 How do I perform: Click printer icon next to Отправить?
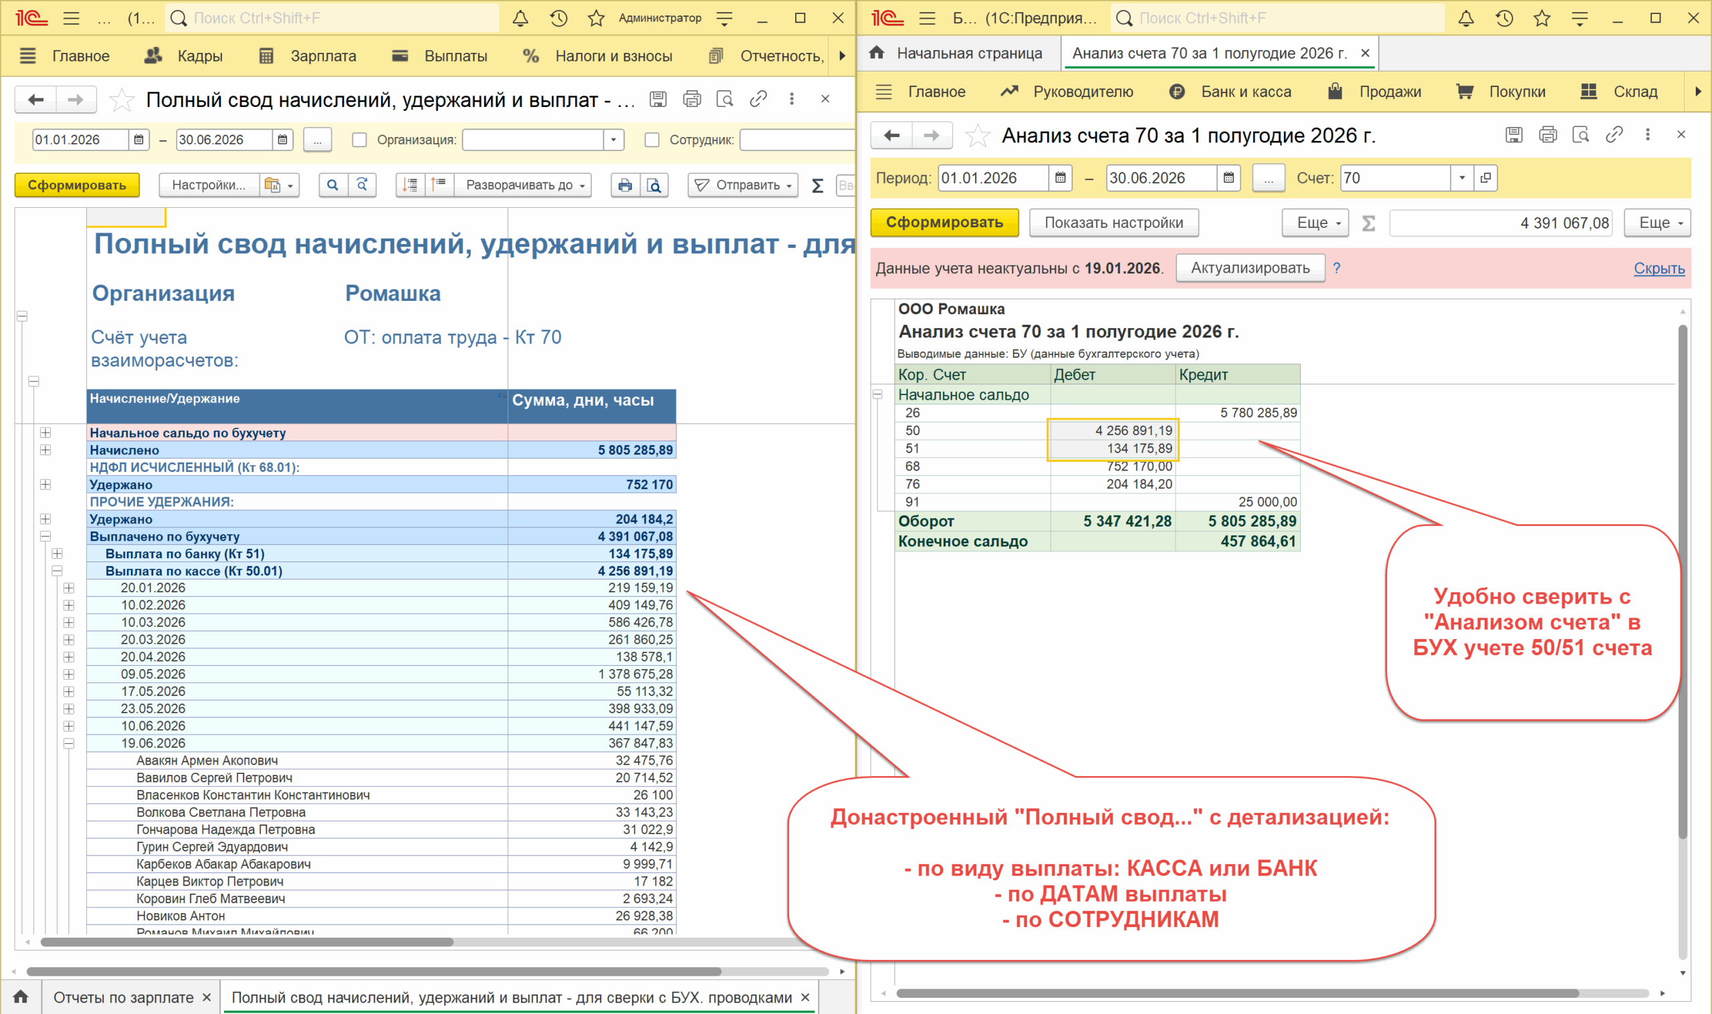tap(625, 185)
